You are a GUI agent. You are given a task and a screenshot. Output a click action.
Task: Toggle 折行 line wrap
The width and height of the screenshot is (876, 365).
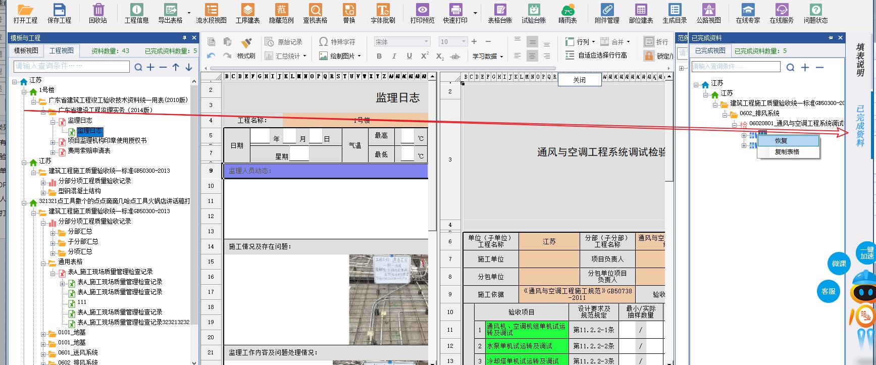point(656,42)
